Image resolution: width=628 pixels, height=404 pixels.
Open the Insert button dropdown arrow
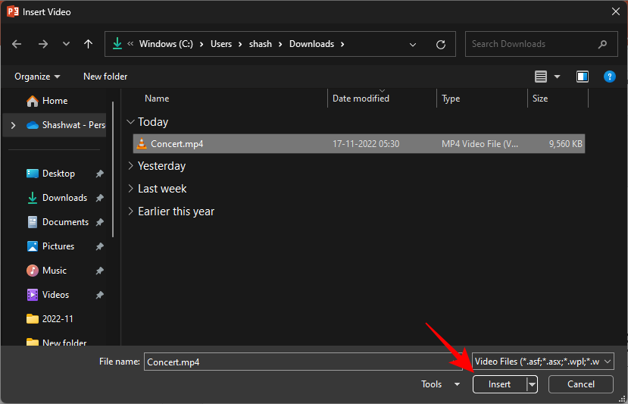click(x=532, y=384)
